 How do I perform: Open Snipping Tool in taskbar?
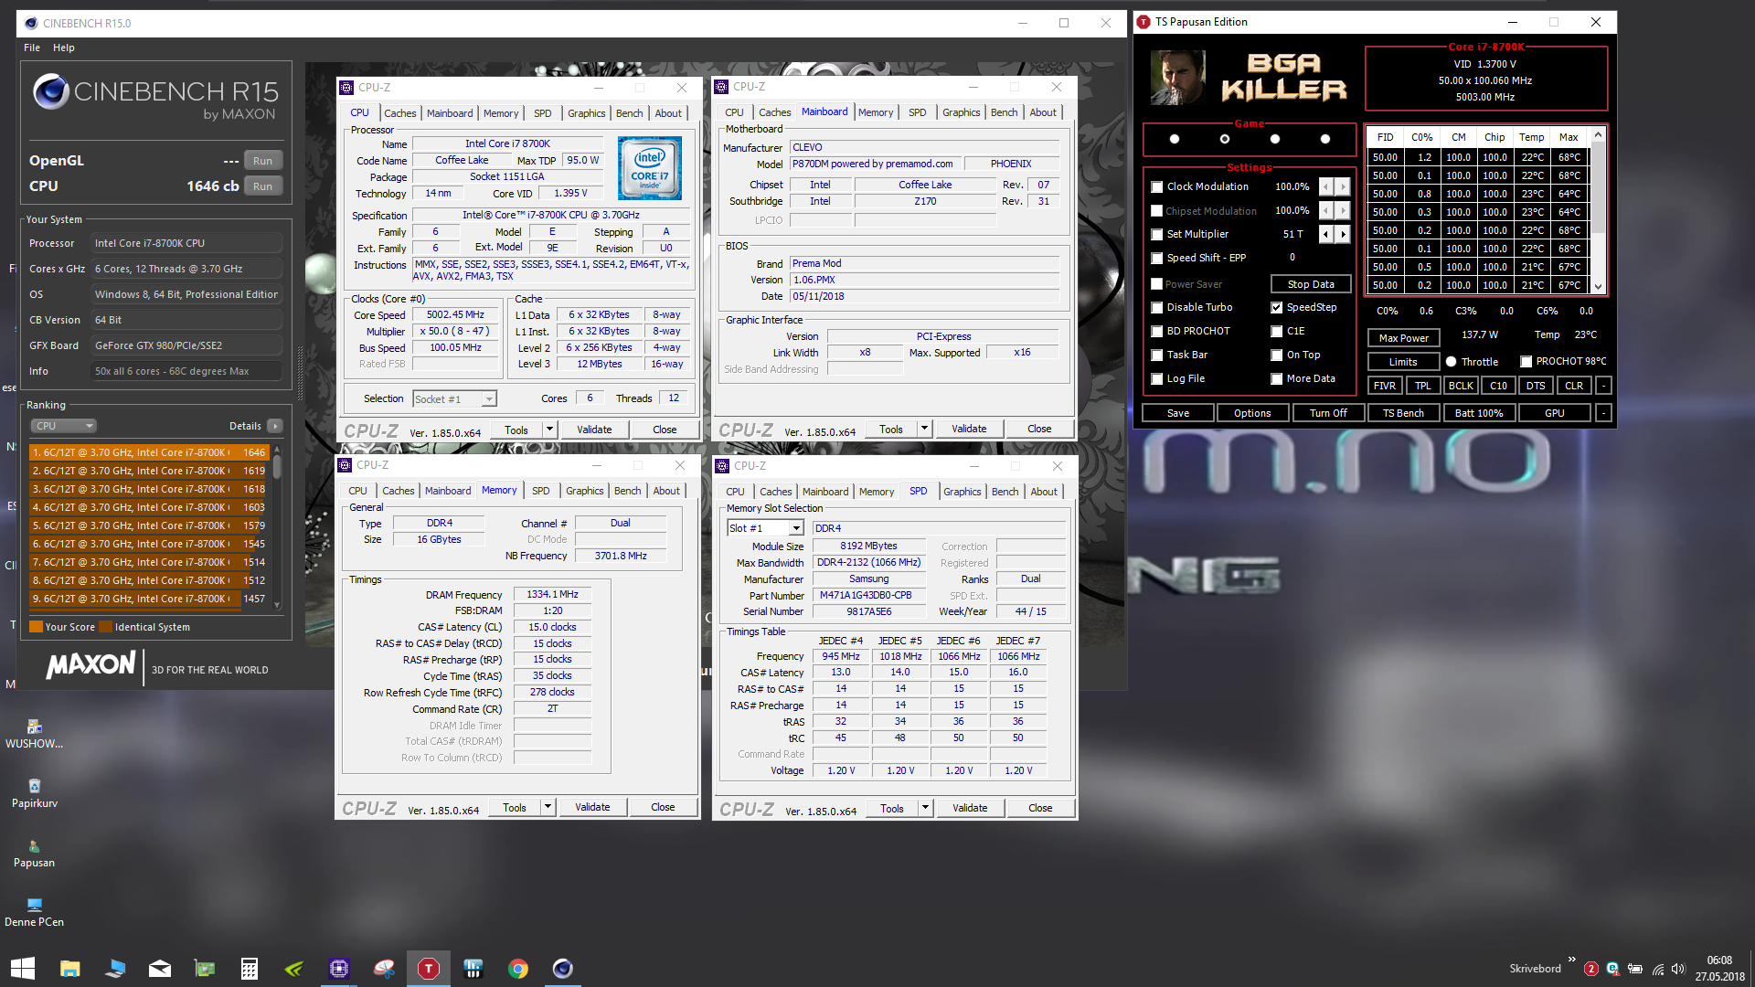point(383,968)
